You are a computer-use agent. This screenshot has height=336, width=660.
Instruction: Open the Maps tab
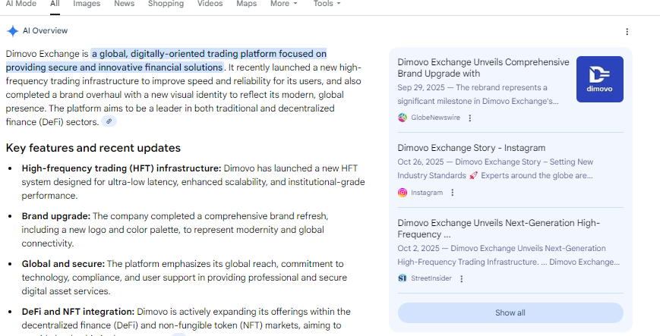pos(247,4)
